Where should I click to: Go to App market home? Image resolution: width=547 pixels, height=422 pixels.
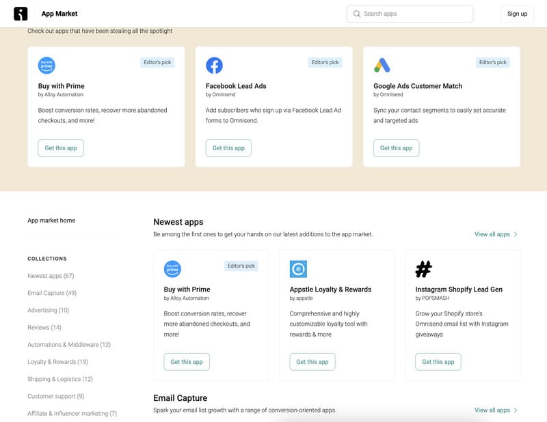[x=51, y=221]
